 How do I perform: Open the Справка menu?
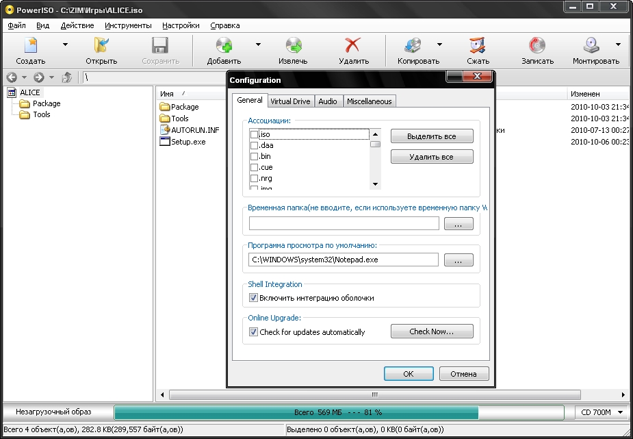pyautogui.click(x=225, y=25)
